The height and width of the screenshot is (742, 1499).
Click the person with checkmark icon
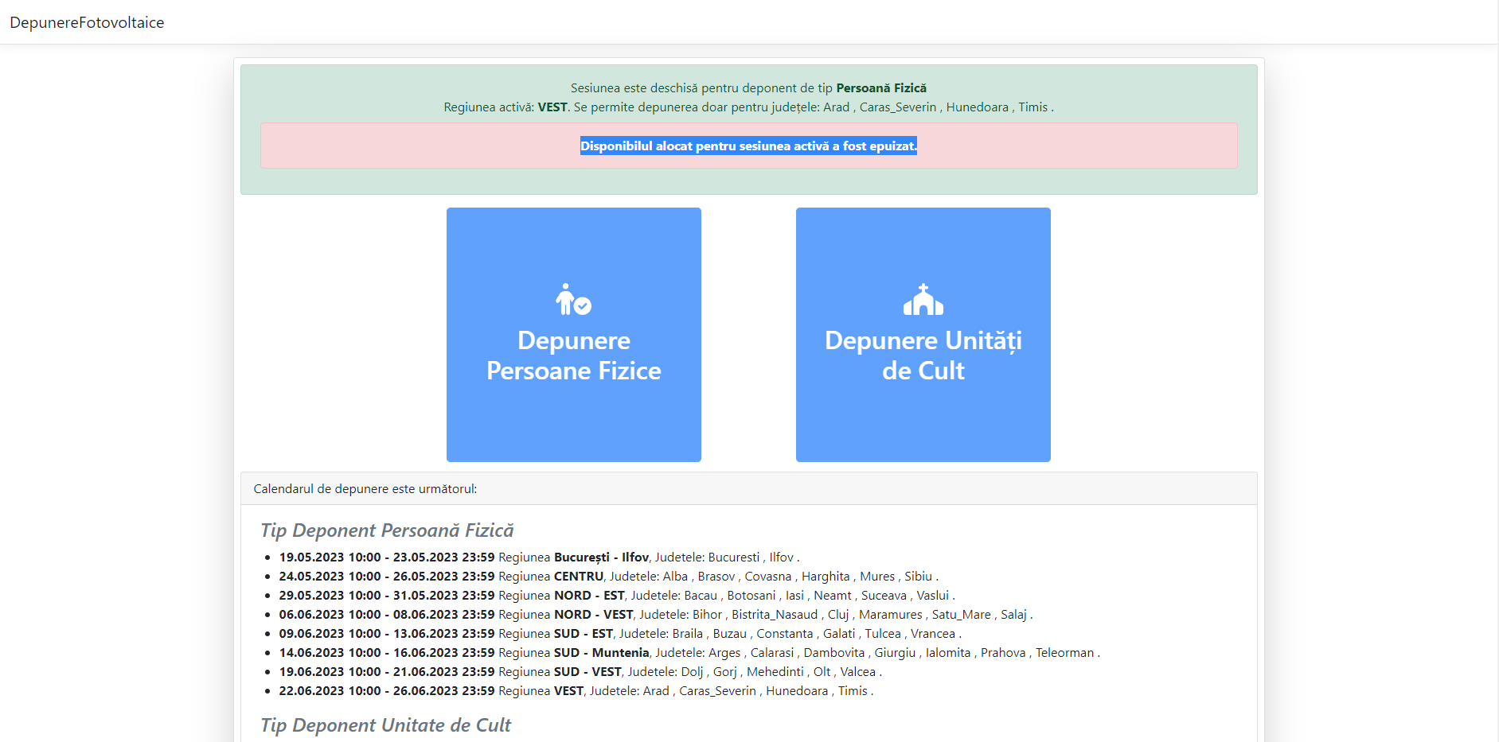tap(573, 300)
